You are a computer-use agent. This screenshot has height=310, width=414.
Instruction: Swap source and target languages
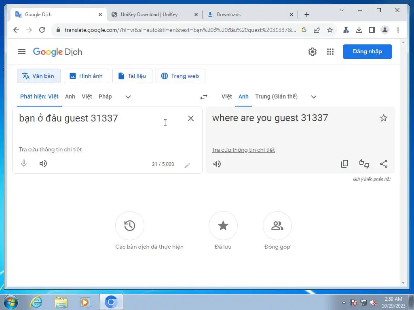204,97
